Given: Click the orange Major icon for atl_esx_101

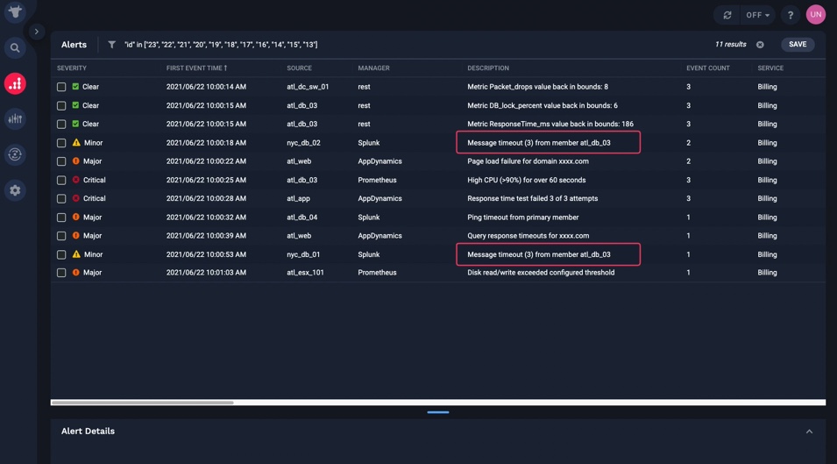Looking at the screenshot, I should pyautogui.click(x=75, y=272).
